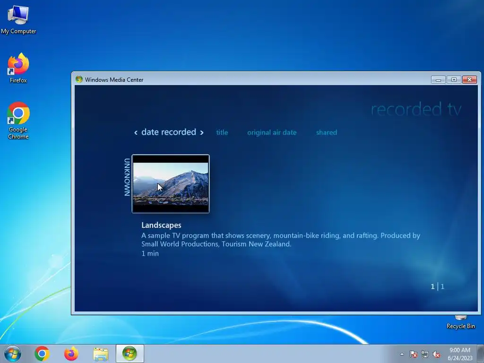
Task: Minimize the Windows Media Center window
Action: (x=438, y=79)
